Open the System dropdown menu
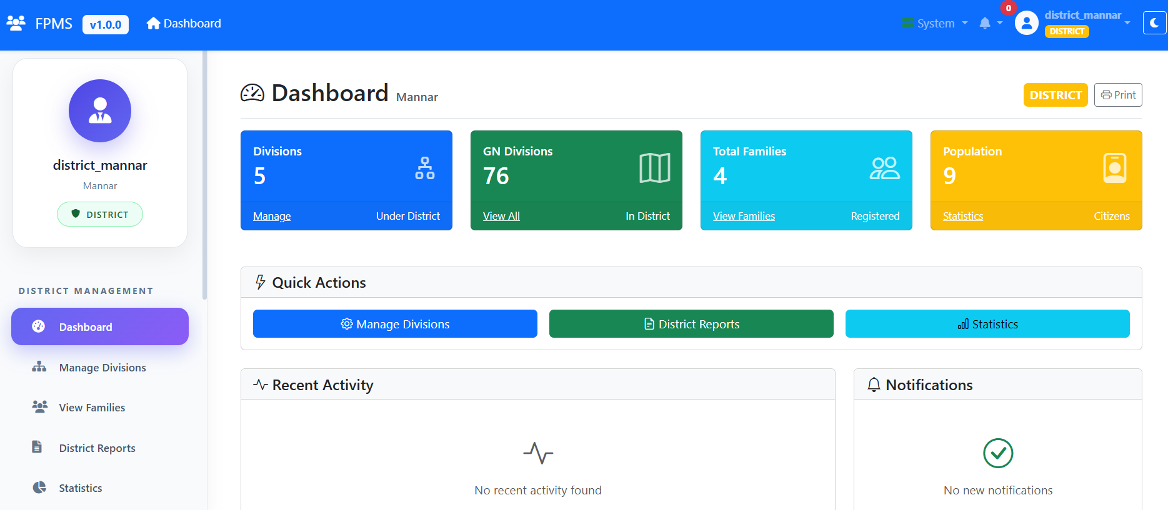The height and width of the screenshot is (510, 1168). (x=935, y=24)
